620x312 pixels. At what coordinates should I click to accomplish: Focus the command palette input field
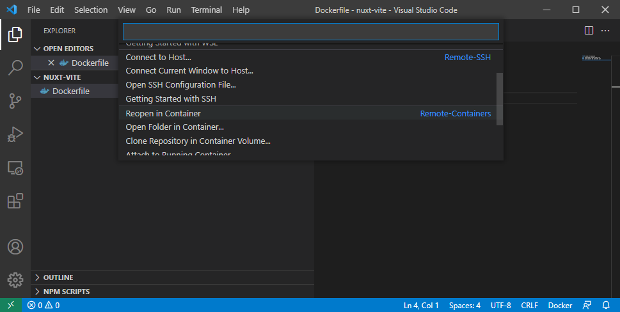[311, 31]
